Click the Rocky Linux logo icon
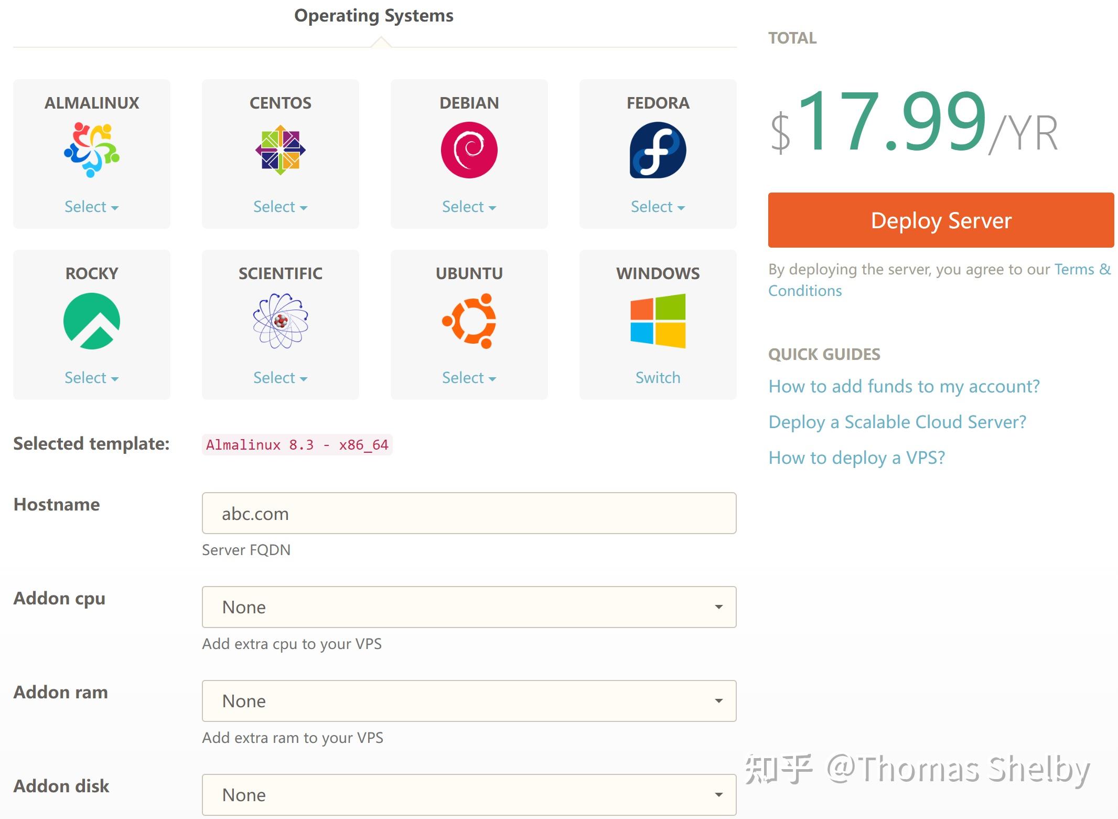Viewport: 1118px width, 819px height. 92,320
